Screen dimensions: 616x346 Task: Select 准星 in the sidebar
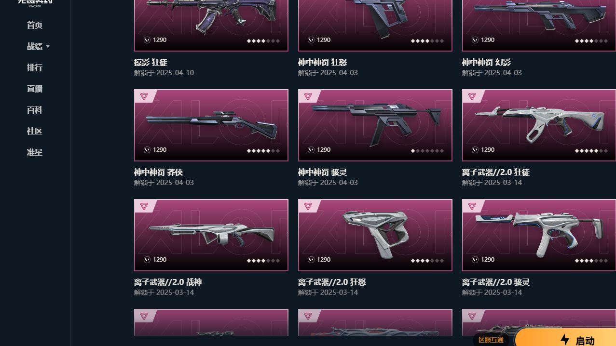coord(35,152)
